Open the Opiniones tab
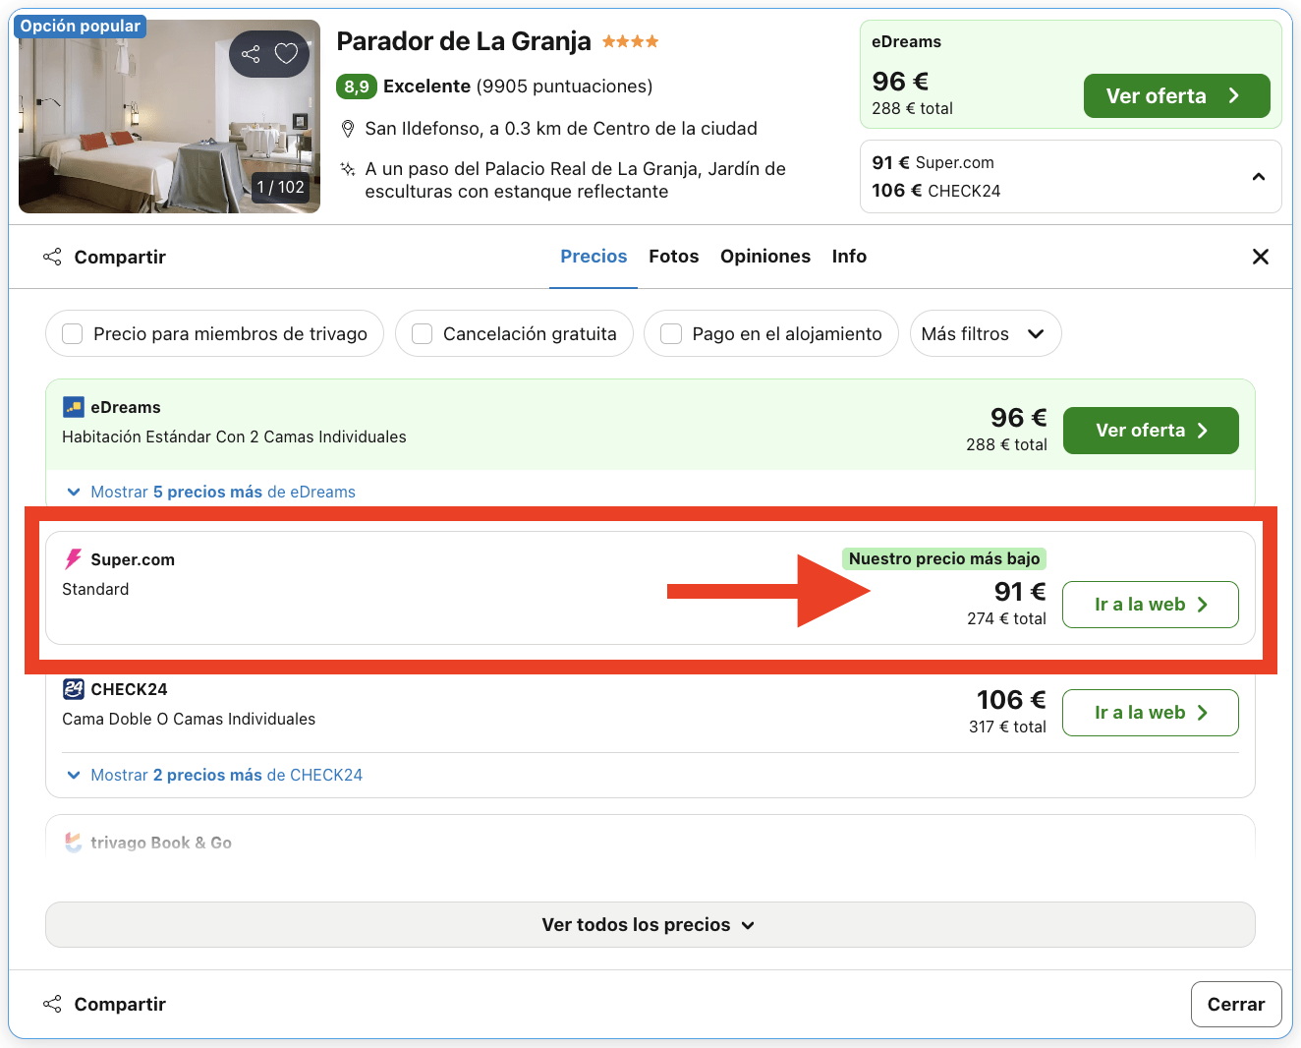This screenshot has height=1048, width=1301. [x=764, y=257]
